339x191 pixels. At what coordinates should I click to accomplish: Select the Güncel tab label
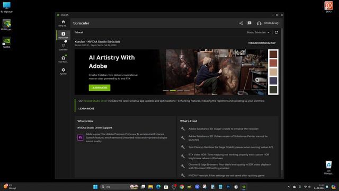tap(78, 32)
